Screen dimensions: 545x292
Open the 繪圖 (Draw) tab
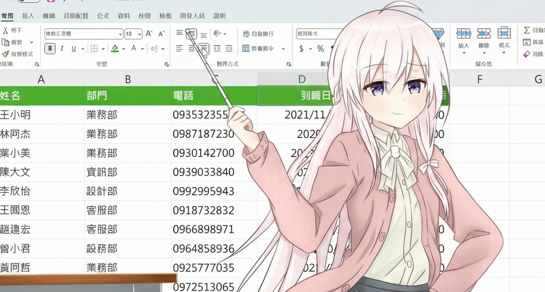pos(49,16)
